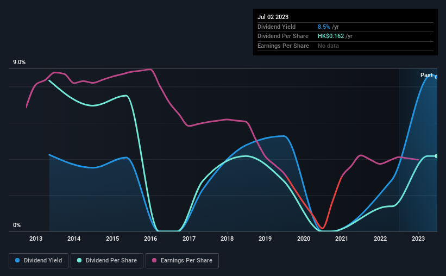Click the 9.0% y-axis label
The width and height of the screenshot is (446, 276).
(19, 62)
